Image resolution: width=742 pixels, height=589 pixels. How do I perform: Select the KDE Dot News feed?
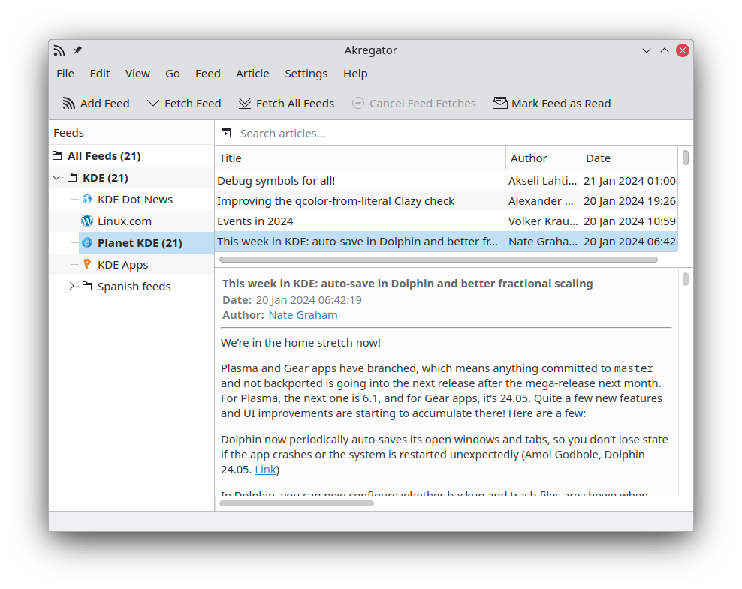click(x=134, y=200)
